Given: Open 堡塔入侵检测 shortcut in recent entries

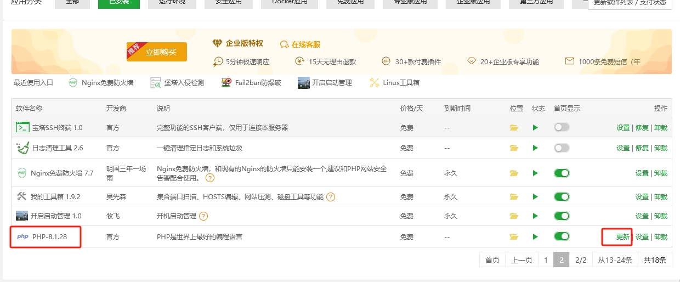Looking at the screenshot, I should [x=177, y=83].
